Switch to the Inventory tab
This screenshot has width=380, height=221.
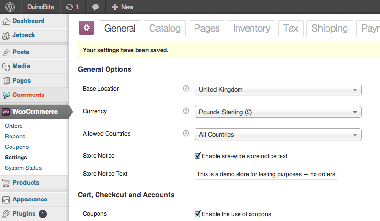point(252,28)
